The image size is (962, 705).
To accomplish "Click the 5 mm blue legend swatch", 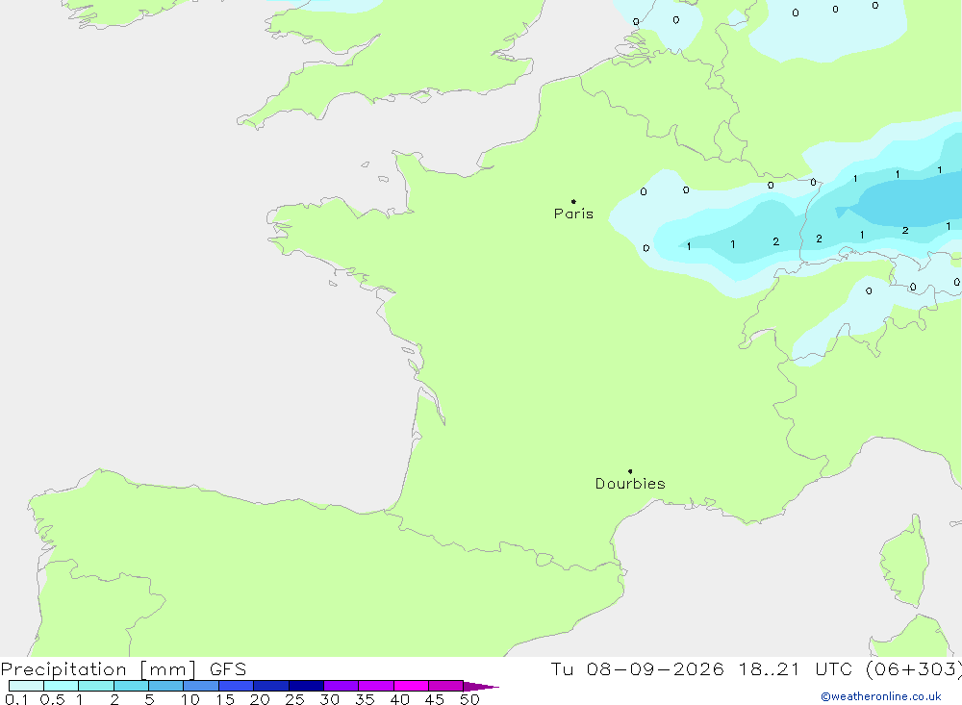I will (165, 686).
